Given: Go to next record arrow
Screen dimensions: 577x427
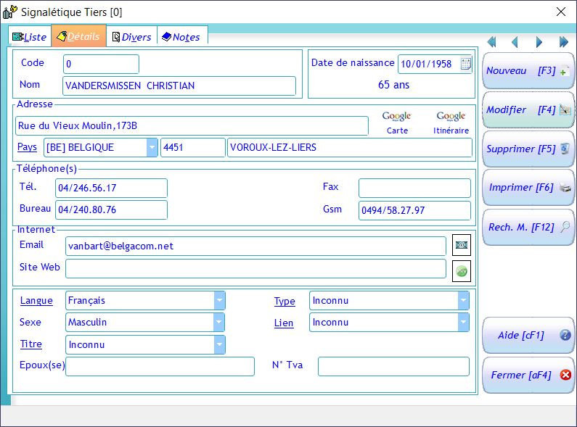Looking at the screenshot, I should [x=539, y=42].
